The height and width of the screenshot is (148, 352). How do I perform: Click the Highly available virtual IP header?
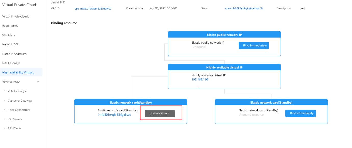(224, 67)
